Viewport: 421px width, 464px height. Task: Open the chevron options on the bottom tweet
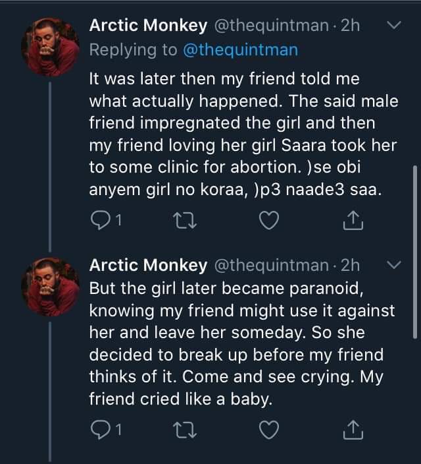pos(393,265)
